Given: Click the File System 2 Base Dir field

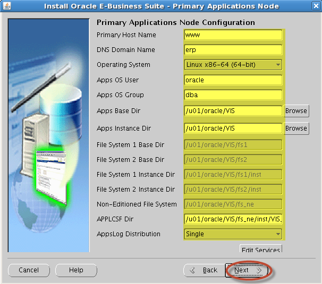Looking at the screenshot, I should pos(233,160).
